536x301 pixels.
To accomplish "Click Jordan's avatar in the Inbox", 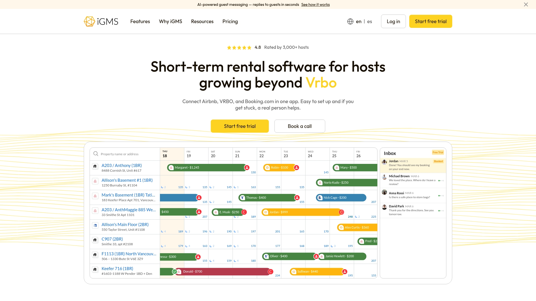I will (384, 162).
